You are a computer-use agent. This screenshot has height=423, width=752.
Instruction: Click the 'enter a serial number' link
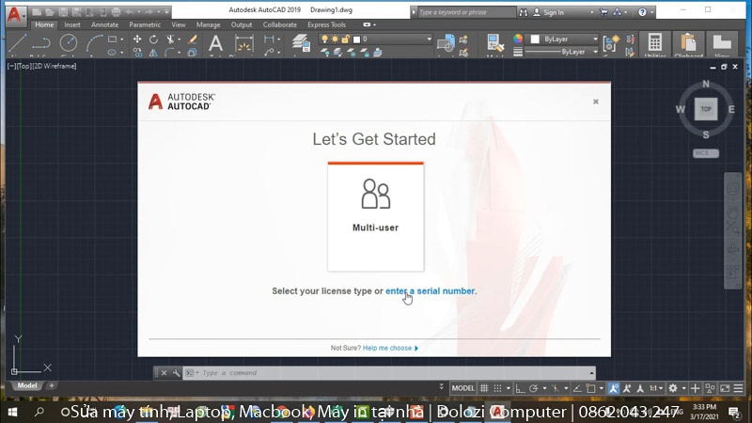pos(431,291)
